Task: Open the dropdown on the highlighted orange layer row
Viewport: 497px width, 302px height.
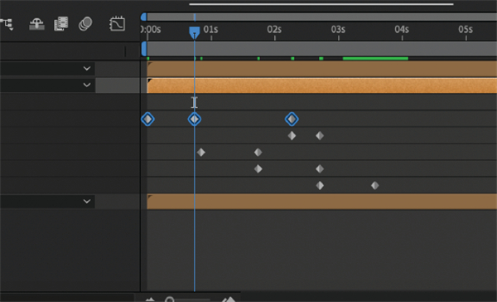Action: point(86,85)
